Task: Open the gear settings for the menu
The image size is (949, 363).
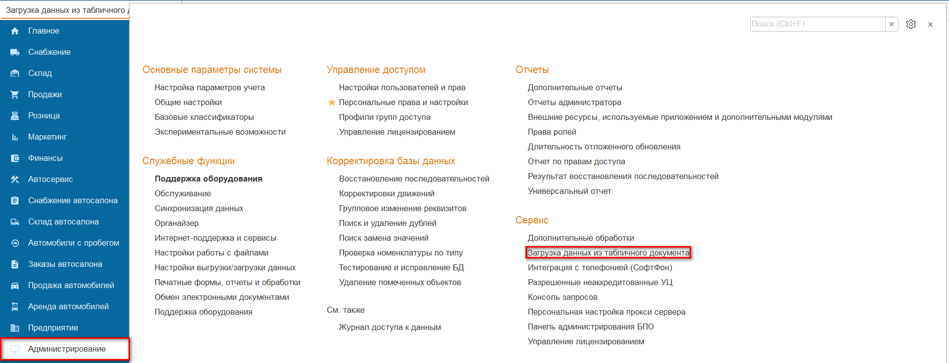Action: pos(911,24)
